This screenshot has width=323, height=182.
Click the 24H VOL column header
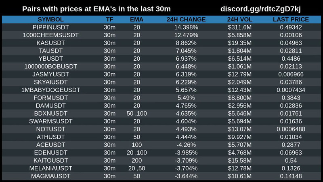coord(239,19)
